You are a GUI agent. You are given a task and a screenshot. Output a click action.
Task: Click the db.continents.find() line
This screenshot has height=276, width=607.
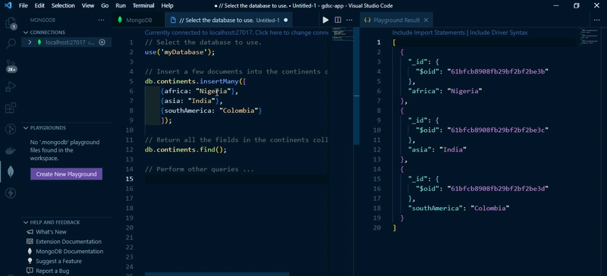click(186, 149)
